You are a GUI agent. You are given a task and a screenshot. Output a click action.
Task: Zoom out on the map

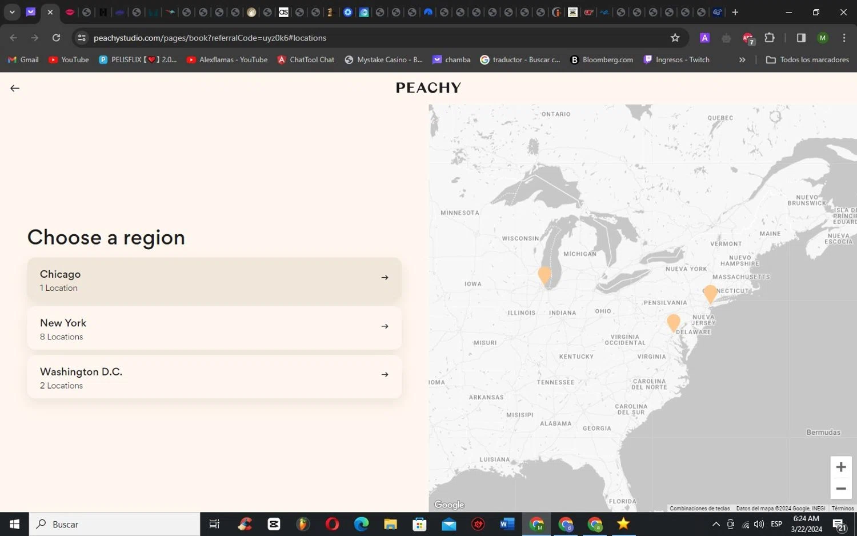[x=841, y=489]
